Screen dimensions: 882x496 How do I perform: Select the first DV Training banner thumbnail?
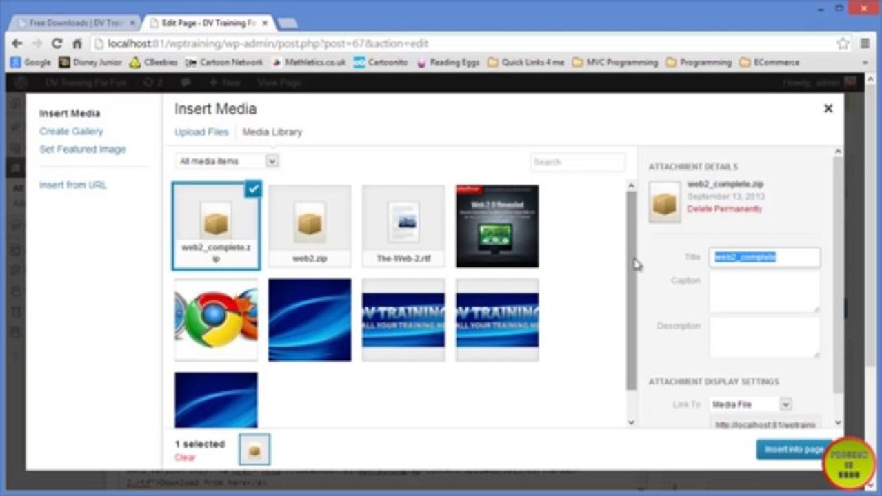(403, 320)
